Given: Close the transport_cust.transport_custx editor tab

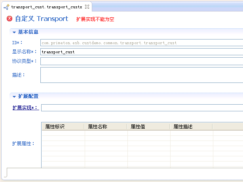Looking at the screenshot, I should tap(87, 7).
